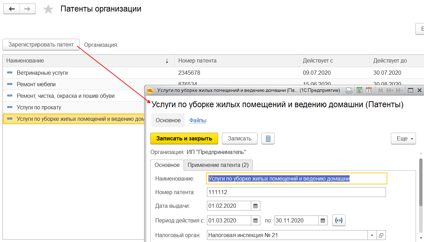This screenshot has width=424, height=242.
Task: Click the end date field 30.11.2020
Action: [296, 221]
